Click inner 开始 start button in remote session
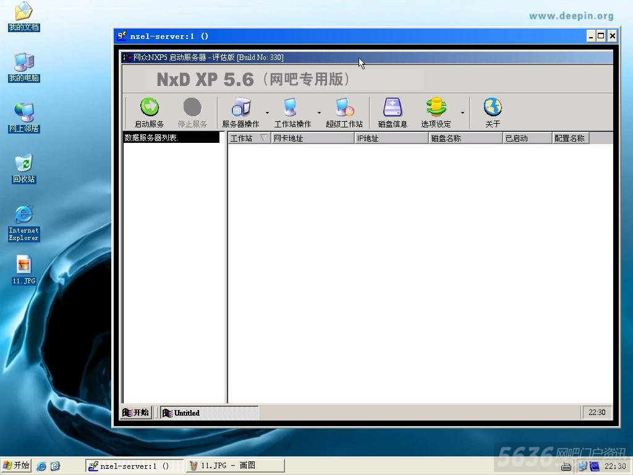Image resolution: width=633 pixels, height=475 pixels. pos(136,413)
